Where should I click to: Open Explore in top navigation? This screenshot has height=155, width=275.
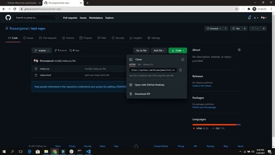110,18
